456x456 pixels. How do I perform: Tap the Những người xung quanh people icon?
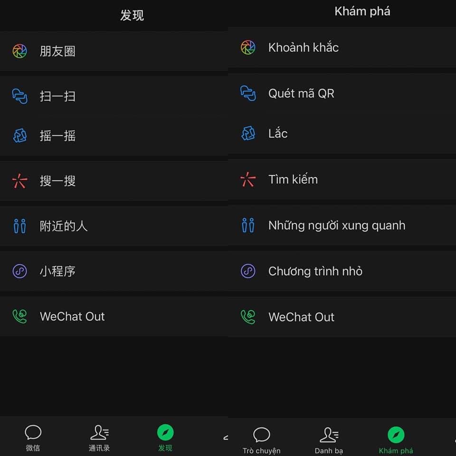pyautogui.click(x=248, y=225)
